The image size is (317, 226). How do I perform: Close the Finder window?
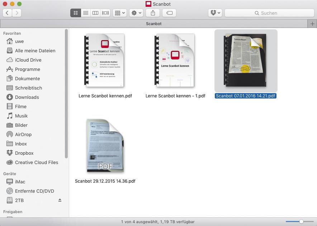pos(5,4)
